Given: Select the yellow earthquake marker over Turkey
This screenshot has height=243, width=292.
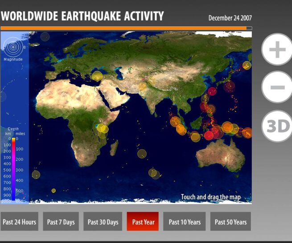Looking at the screenshot, I should 97,76.
